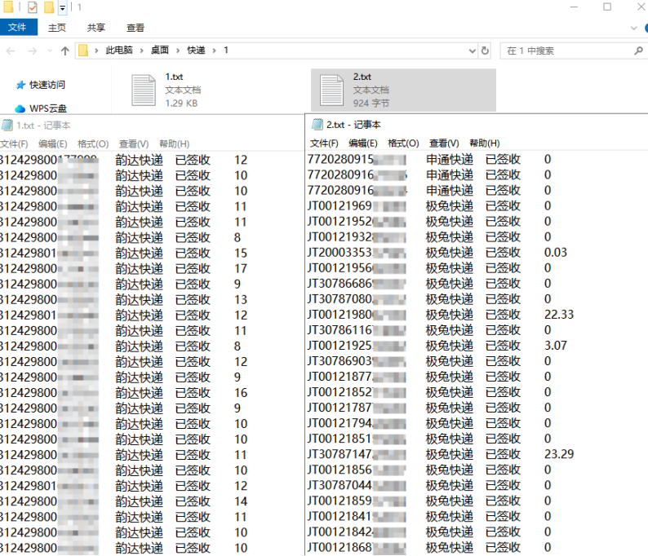Open 文件(F) menu in 2.txt Notepad
The height and width of the screenshot is (556, 648).
[x=324, y=143]
